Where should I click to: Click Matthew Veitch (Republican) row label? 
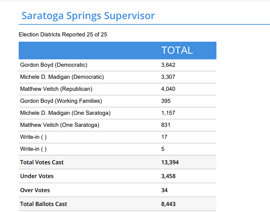pos(56,89)
